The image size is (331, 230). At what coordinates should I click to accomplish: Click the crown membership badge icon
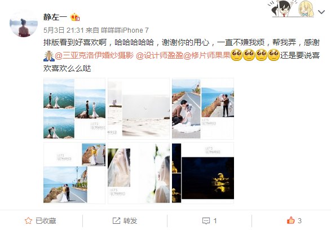(x=75, y=17)
